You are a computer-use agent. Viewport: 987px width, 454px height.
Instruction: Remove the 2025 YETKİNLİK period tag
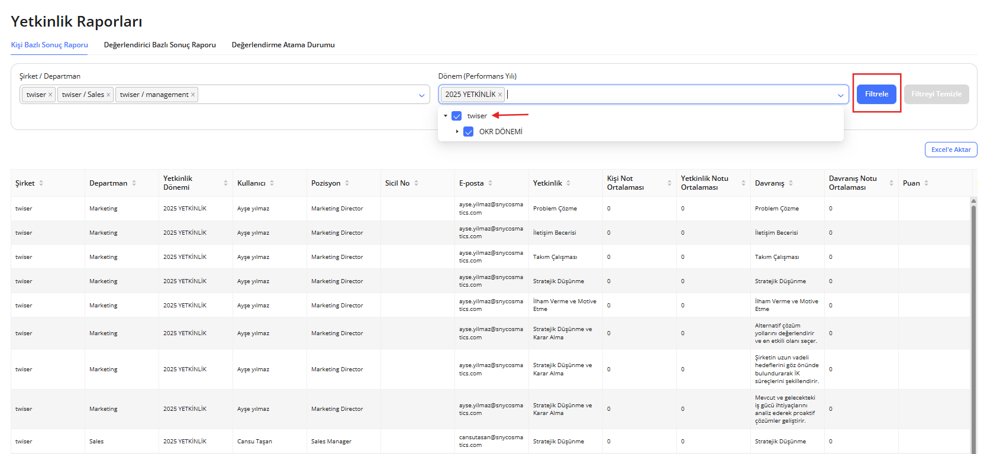[x=500, y=95]
